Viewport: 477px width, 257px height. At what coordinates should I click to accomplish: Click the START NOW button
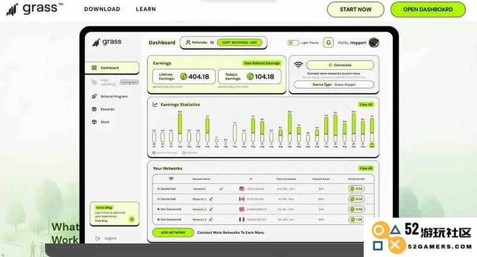point(355,10)
